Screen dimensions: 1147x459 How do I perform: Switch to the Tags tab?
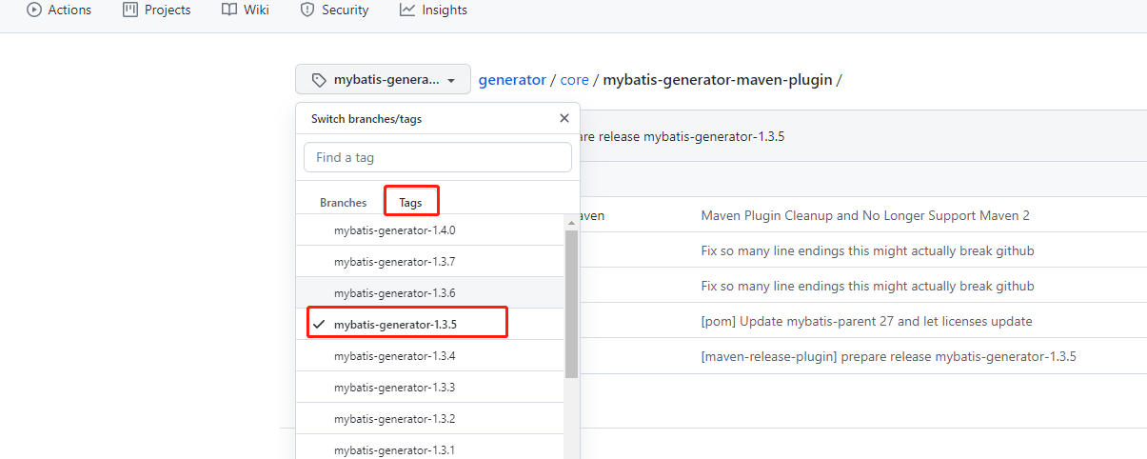point(410,203)
